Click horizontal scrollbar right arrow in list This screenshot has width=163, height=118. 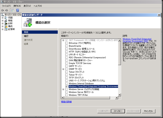coord(116,98)
